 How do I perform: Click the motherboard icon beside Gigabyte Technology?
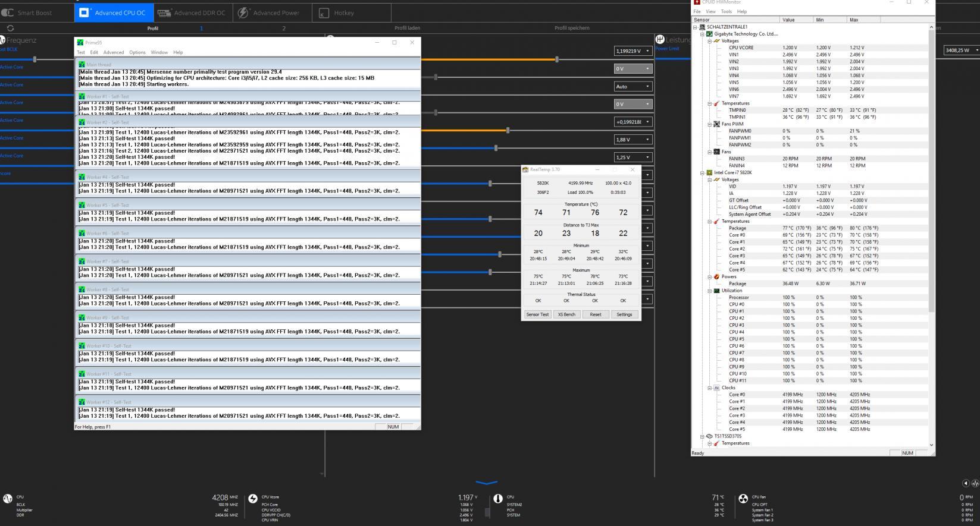click(709, 34)
